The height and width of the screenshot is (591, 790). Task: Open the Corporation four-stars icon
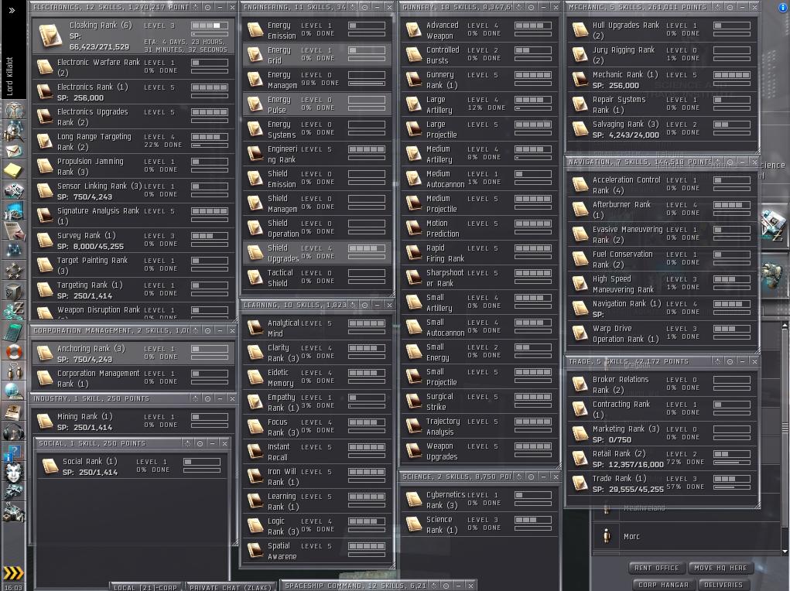coord(14,271)
